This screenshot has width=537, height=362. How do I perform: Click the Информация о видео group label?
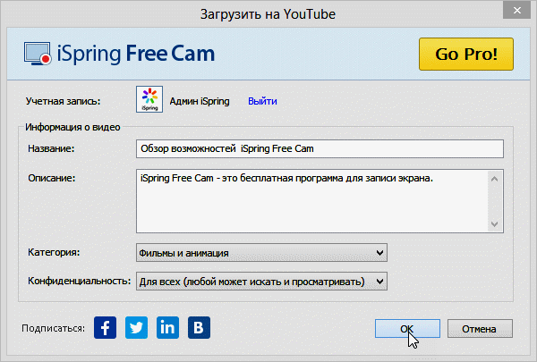(x=72, y=127)
